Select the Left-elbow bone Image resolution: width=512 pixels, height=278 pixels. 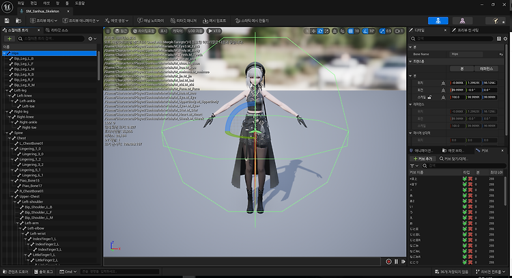tap(35, 228)
